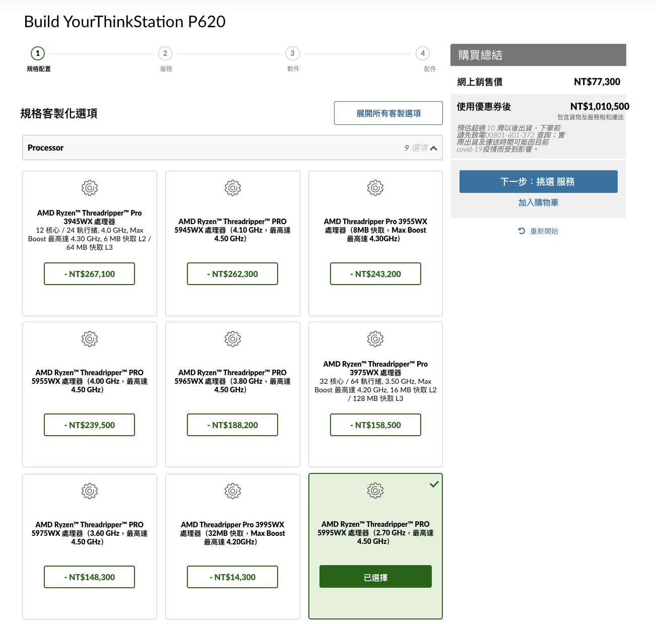Click the restart arrow icon beside 重新開始
Image resolution: width=656 pixels, height=624 pixels.
point(521,231)
